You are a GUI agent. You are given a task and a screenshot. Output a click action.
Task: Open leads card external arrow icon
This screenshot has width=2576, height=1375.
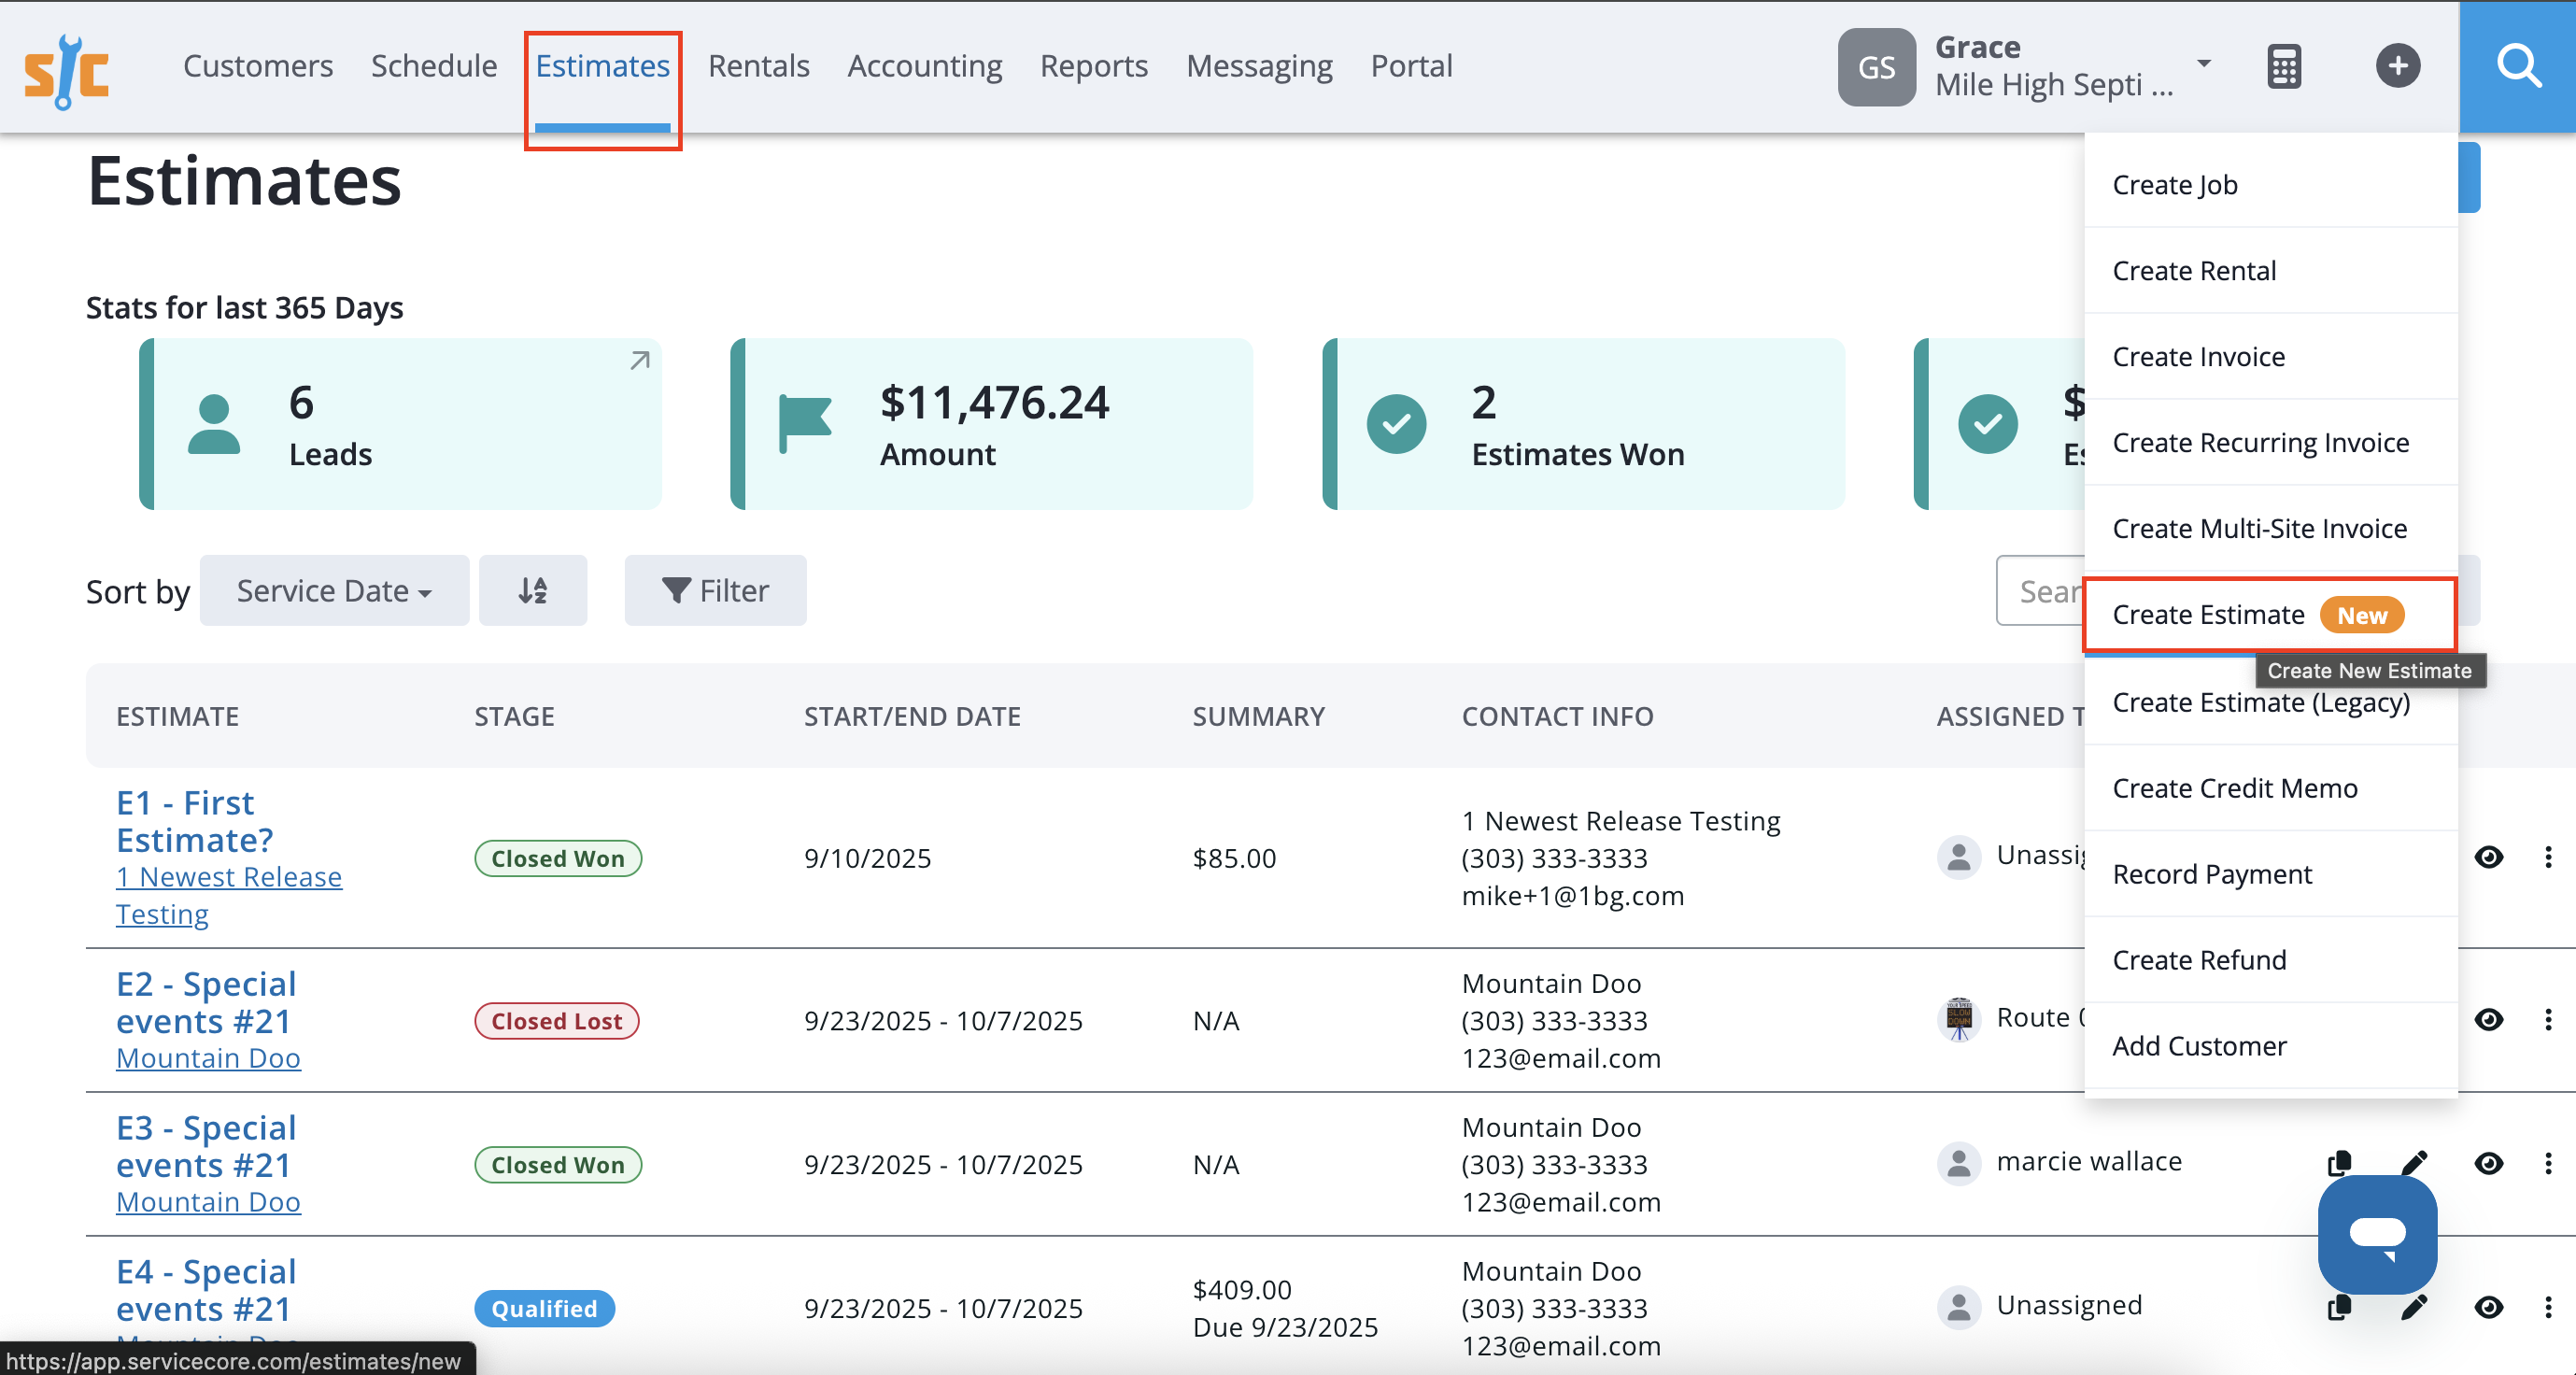pyautogui.click(x=640, y=361)
